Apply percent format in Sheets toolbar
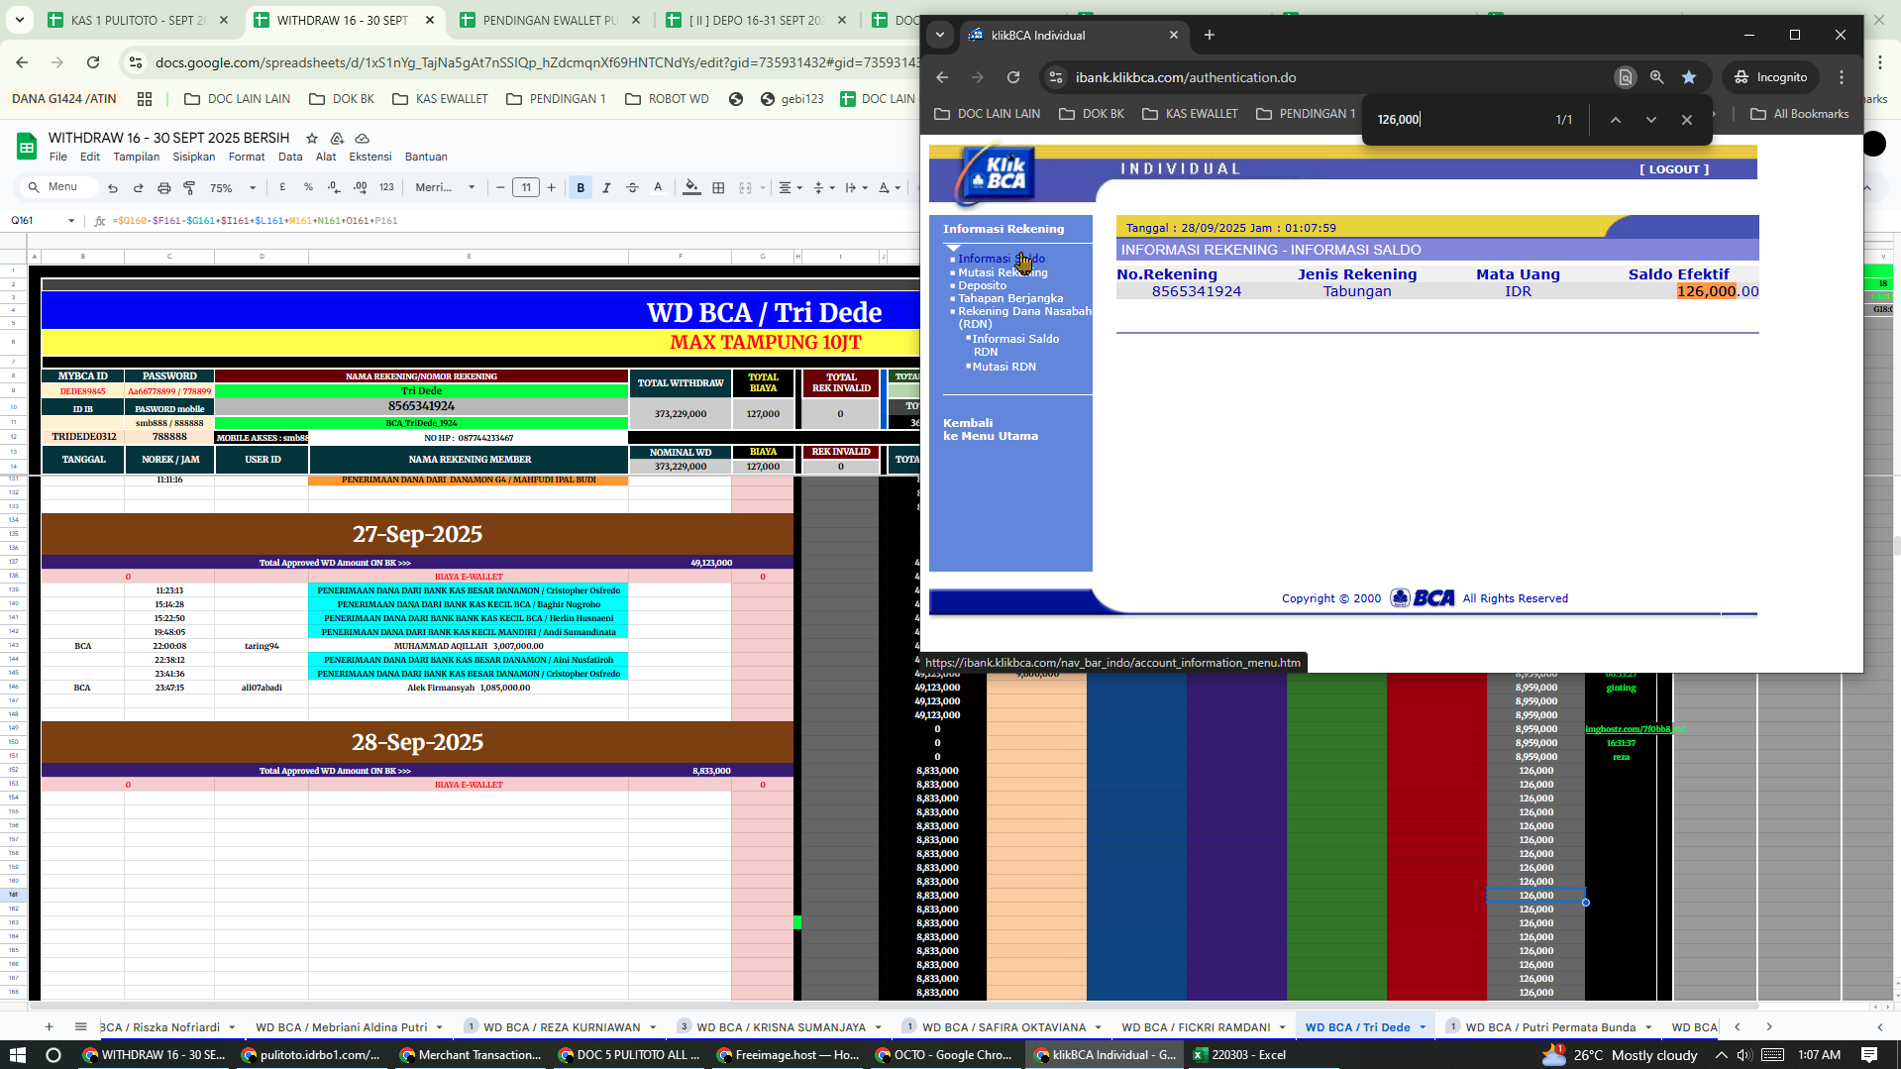 click(308, 187)
